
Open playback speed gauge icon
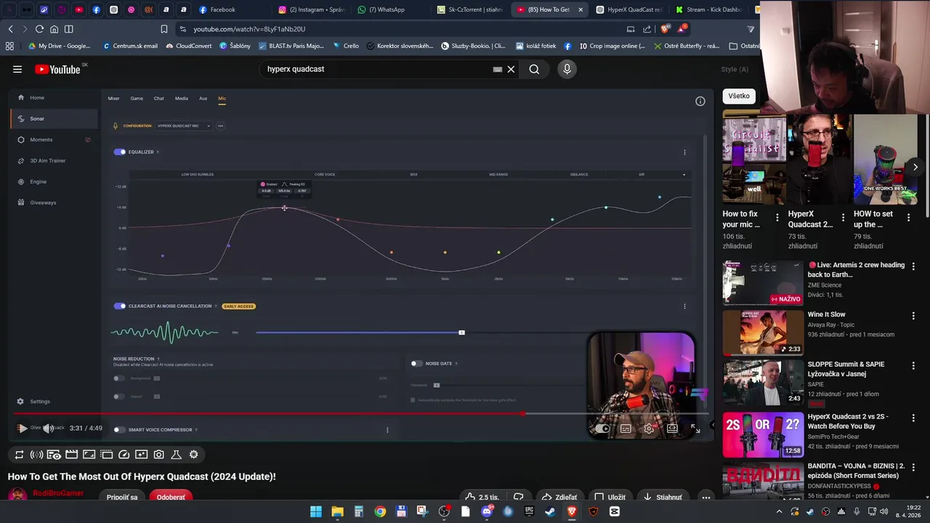click(124, 455)
